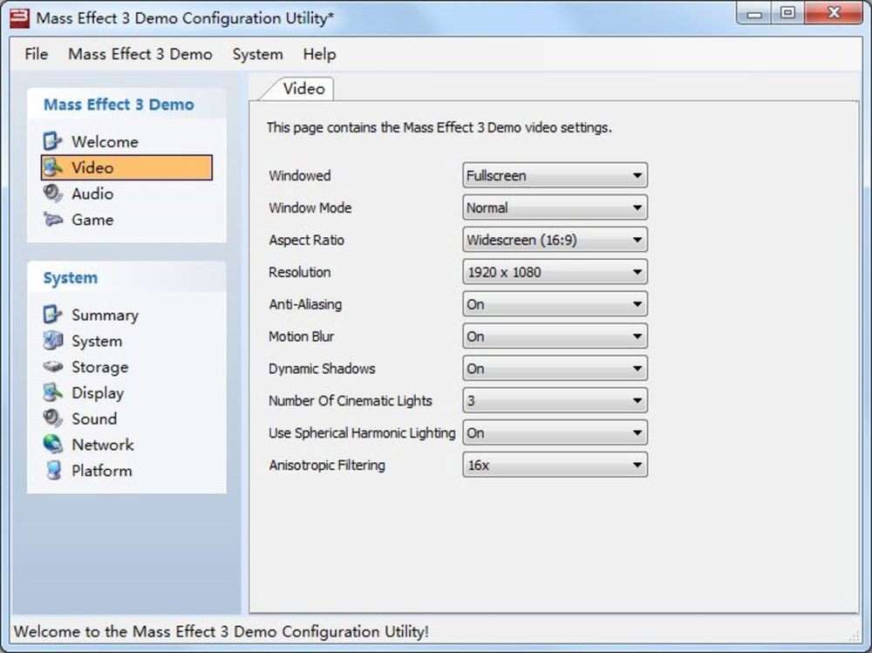Click the System computer icon in sidebar
Image resolution: width=872 pixels, height=653 pixels.
click(53, 341)
